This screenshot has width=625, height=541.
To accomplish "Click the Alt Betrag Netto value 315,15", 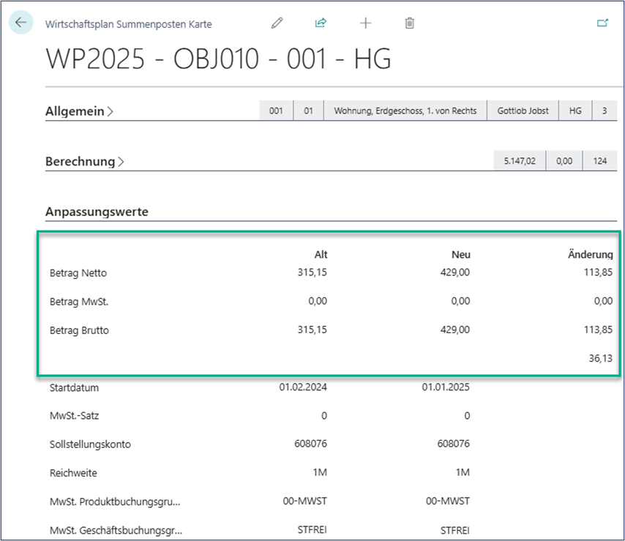I will (312, 273).
